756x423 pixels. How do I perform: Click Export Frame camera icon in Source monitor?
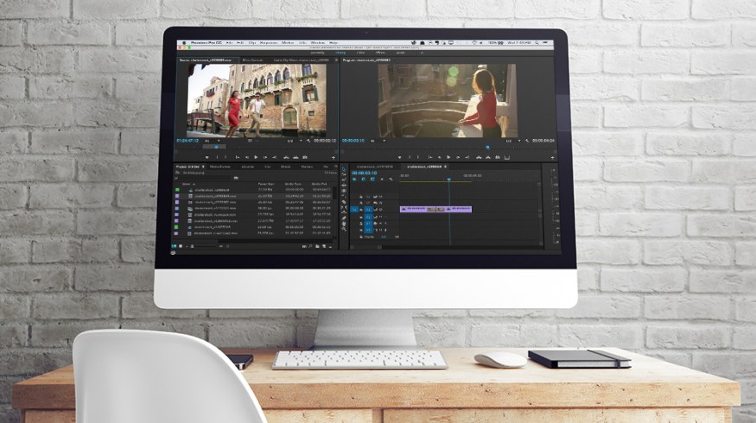click(305, 156)
